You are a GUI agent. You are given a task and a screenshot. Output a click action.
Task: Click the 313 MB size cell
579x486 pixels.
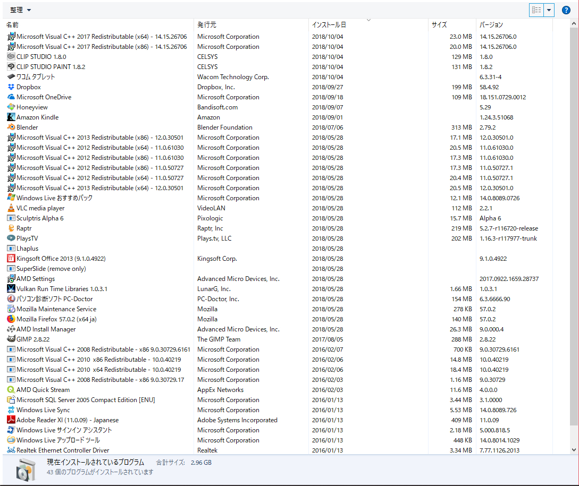tap(461, 127)
